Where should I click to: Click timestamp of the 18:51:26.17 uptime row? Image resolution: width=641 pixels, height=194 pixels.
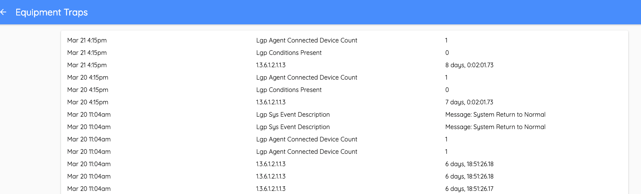pyautogui.click(x=89, y=189)
